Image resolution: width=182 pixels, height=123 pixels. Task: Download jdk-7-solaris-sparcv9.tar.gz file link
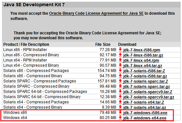click(x=149, y=97)
